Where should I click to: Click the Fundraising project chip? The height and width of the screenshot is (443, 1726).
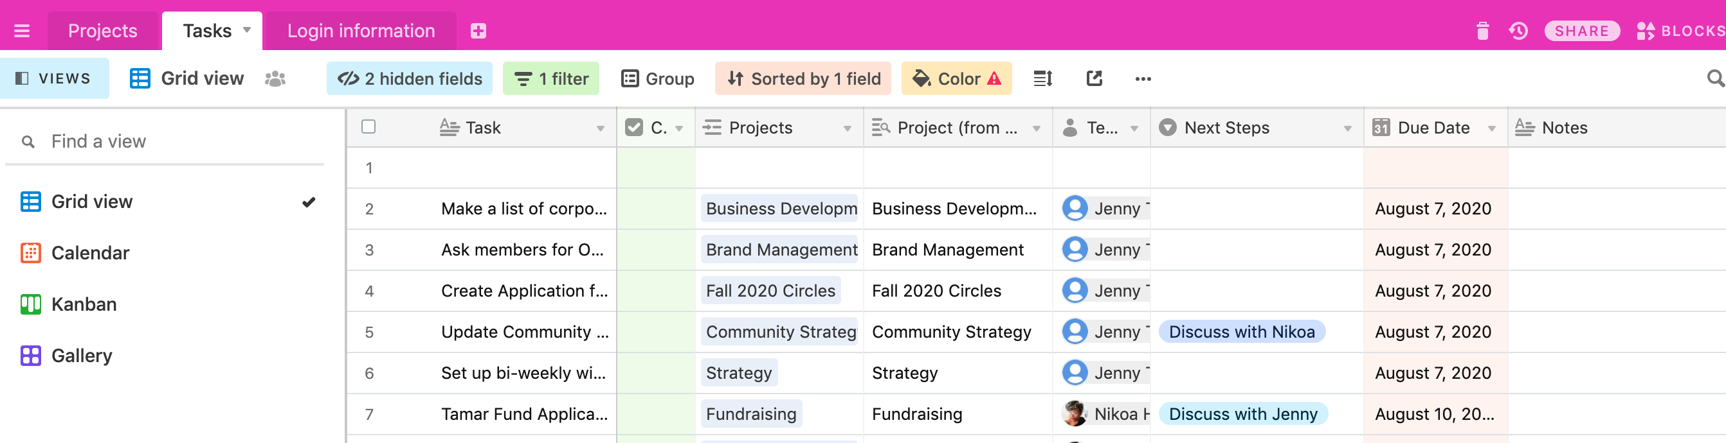751,413
